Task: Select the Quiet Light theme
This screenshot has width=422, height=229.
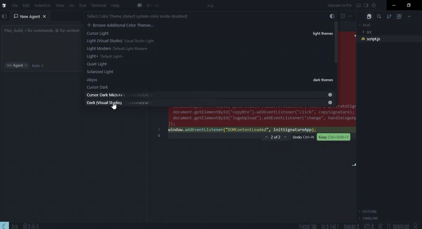Action: click(211, 64)
